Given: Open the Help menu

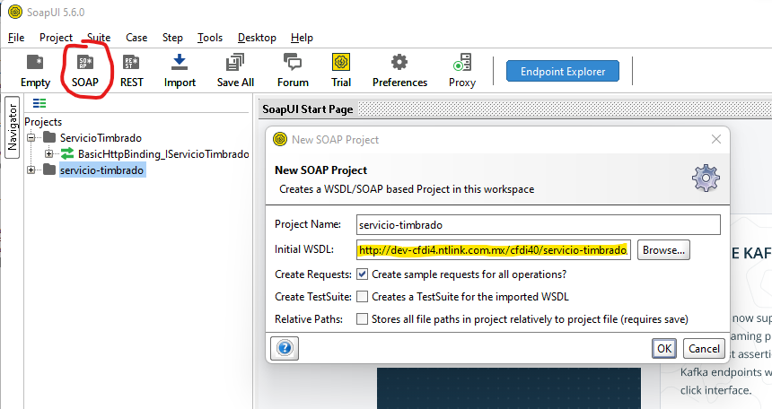Looking at the screenshot, I should (x=302, y=38).
